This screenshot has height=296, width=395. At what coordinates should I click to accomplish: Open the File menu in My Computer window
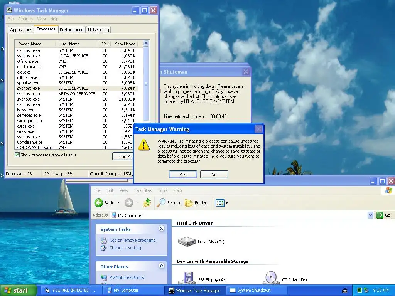pyautogui.click(x=97, y=190)
